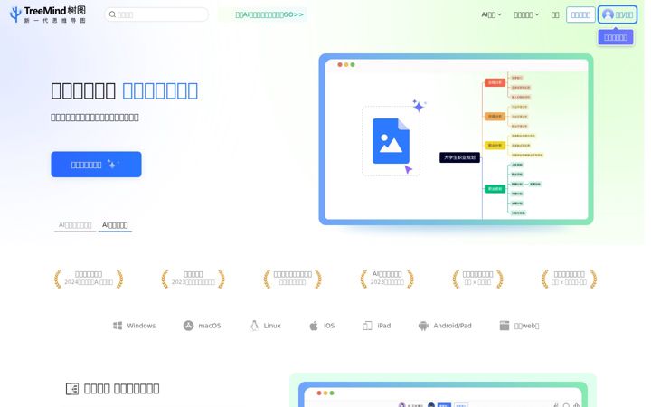Click the purple tooltip under the login button
651x407 pixels.
click(x=616, y=37)
